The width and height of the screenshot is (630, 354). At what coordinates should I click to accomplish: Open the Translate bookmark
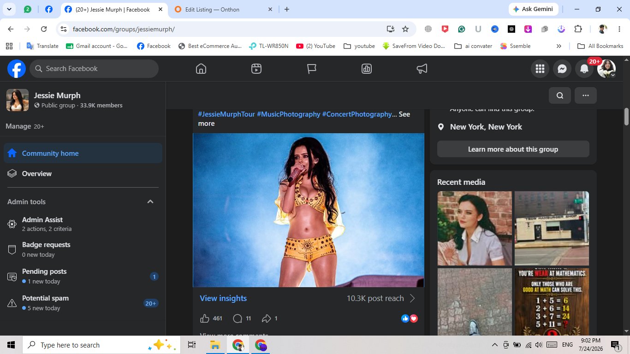[x=42, y=46]
